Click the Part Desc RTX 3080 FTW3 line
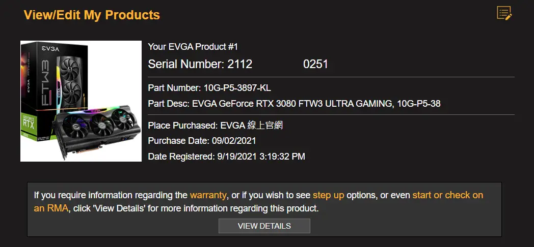 coord(294,104)
